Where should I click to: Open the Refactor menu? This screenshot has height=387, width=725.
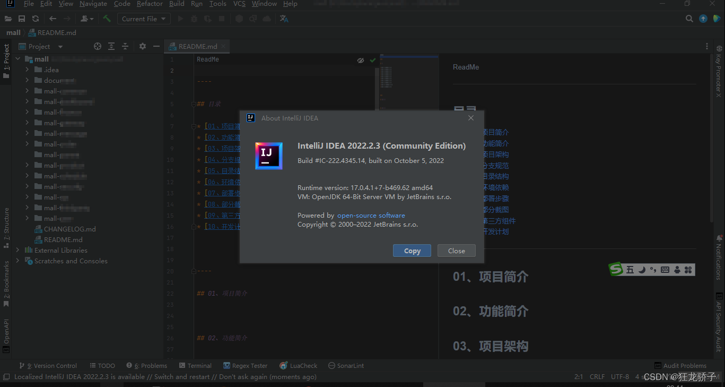coord(150,4)
